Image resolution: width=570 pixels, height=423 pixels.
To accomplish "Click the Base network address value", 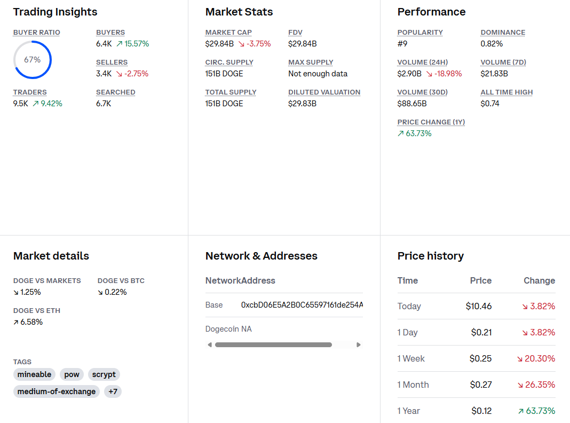I will (x=302, y=305).
